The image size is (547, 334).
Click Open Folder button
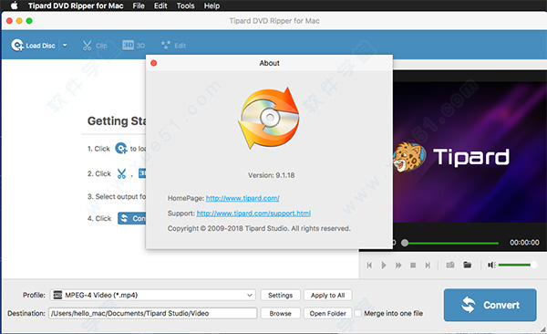click(327, 313)
